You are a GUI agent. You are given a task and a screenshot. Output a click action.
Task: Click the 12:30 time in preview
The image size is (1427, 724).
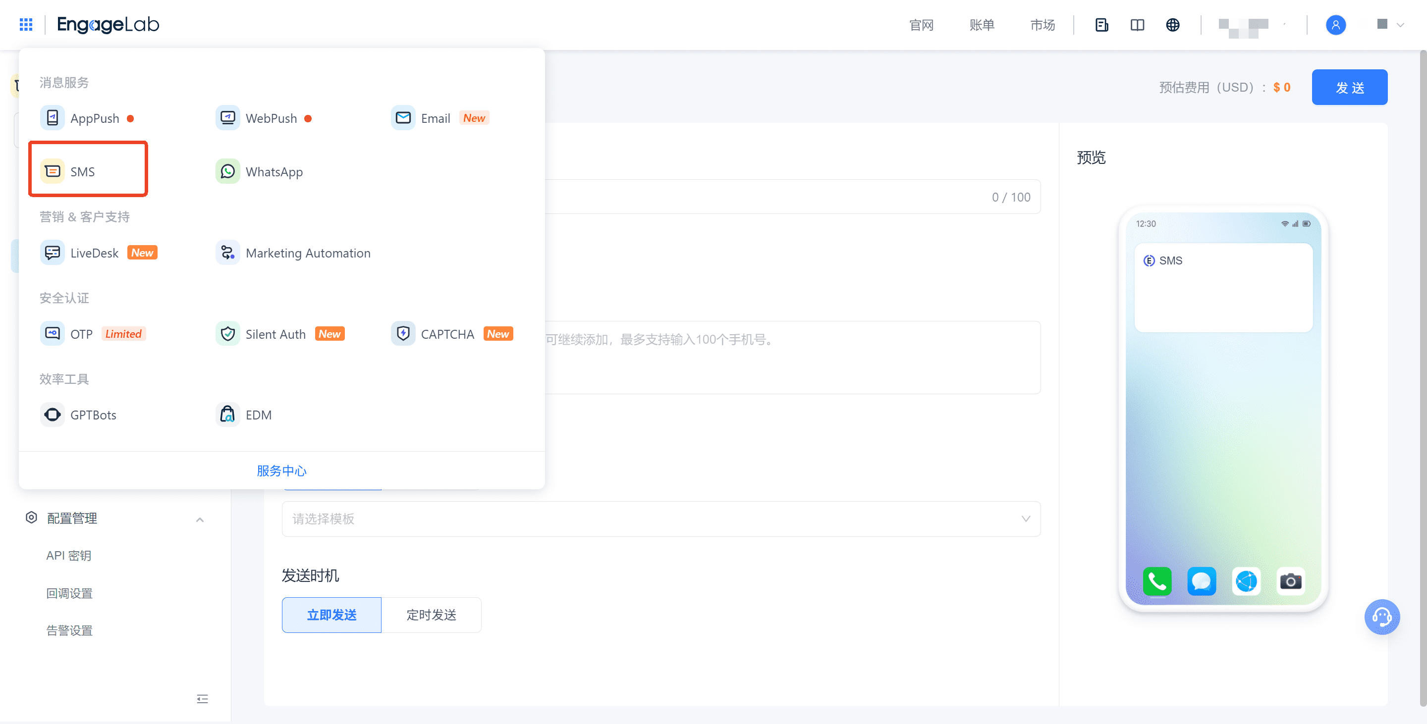(1146, 224)
